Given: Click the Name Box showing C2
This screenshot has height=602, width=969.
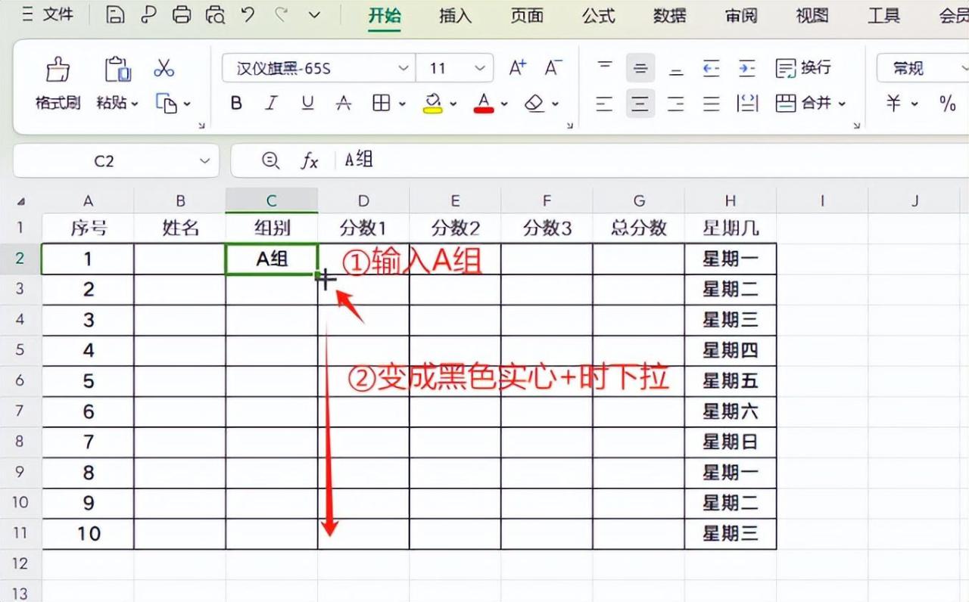Looking at the screenshot, I should [116, 161].
